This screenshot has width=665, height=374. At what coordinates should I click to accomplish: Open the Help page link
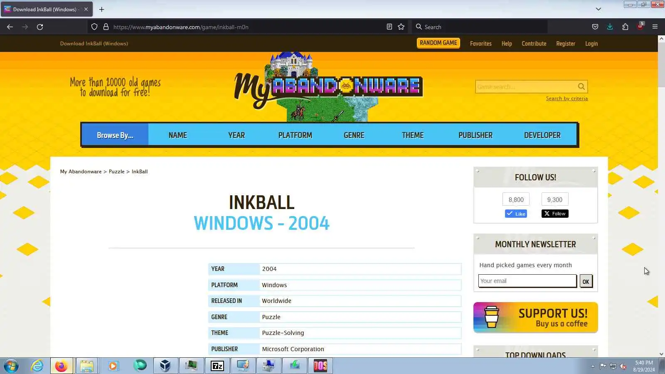[x=507, y=44]
